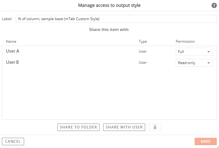
Task: Click the Label text input field
Action: pyautogui.click(x=116, y=19)
